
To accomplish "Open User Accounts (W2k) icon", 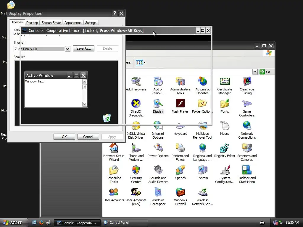I will coord(136,192).
